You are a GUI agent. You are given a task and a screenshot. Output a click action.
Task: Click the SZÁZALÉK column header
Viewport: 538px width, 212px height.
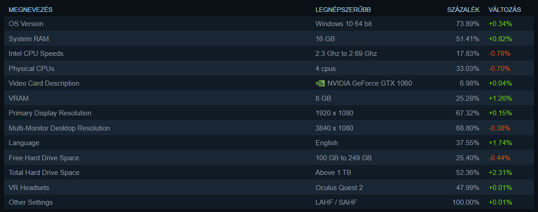[x=463, y=9]
